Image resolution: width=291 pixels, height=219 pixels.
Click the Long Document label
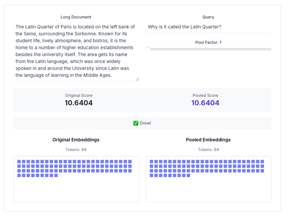(76, 17)
